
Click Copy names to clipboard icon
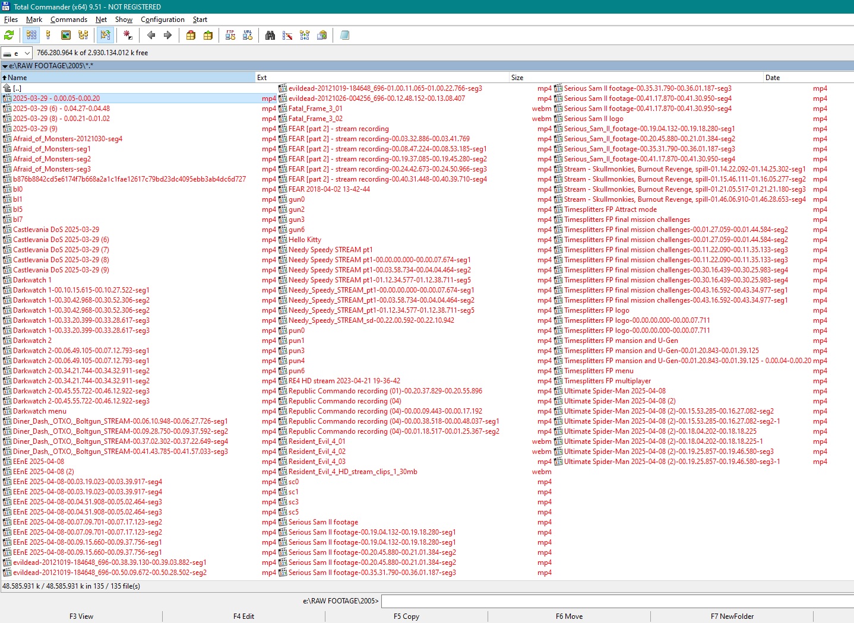322,36
